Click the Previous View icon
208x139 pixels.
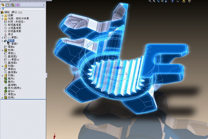[x=158, y=1]
